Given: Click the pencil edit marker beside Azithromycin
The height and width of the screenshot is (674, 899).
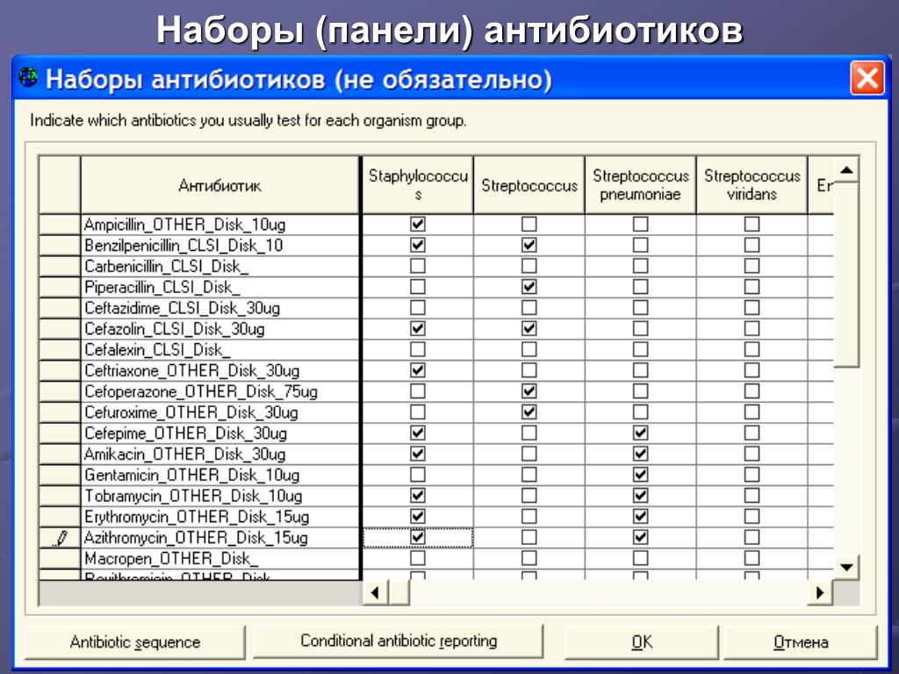Looking at the screenshot, I should [x=61, y=538].
